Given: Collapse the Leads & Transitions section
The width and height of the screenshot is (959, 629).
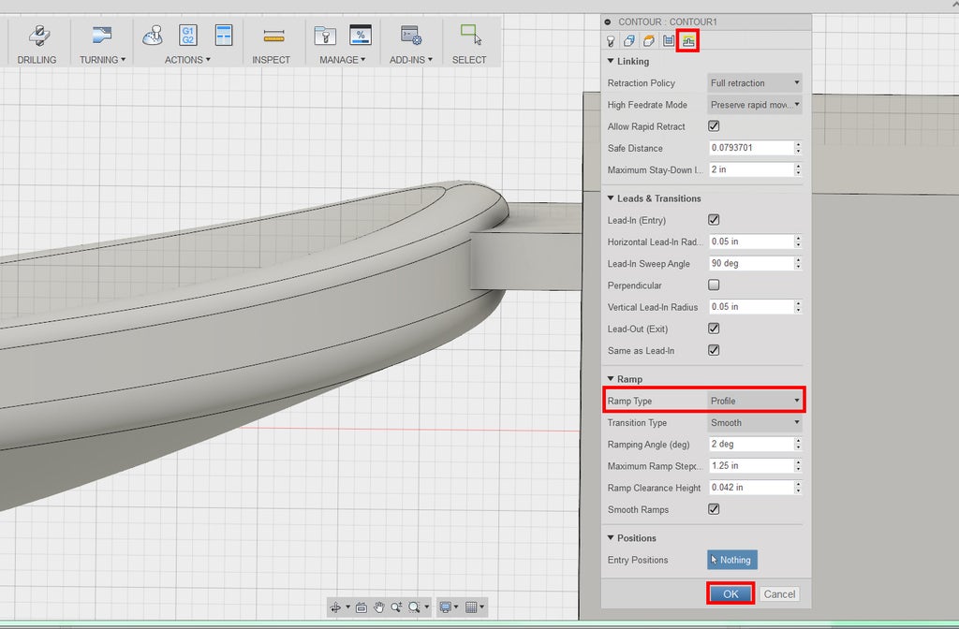Looking at the screenshot, I should coord(611,198).
